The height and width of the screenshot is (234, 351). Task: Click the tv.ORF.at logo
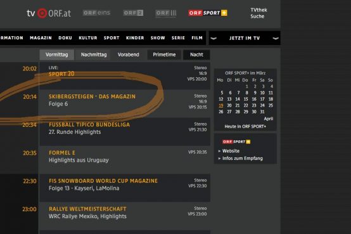(49, 13)
